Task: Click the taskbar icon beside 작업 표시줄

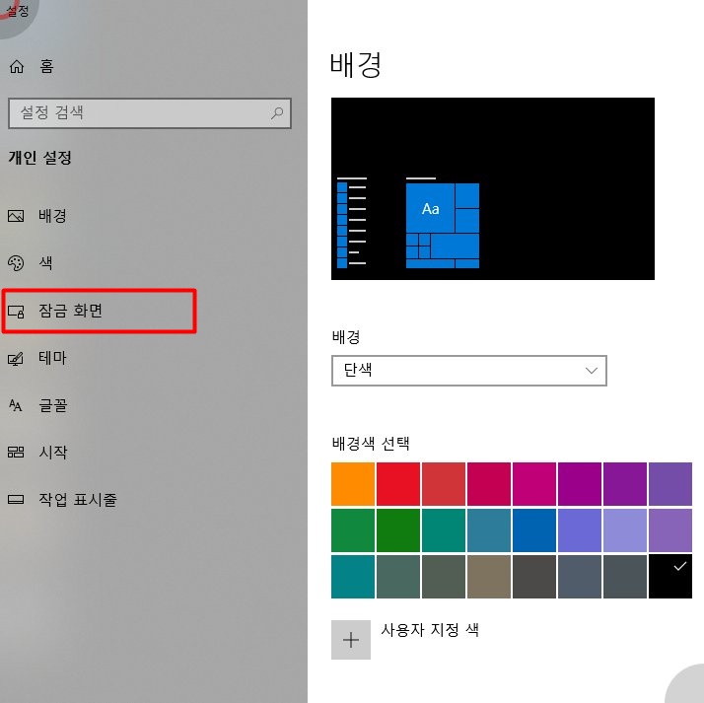Action: (x=16, y=499)
